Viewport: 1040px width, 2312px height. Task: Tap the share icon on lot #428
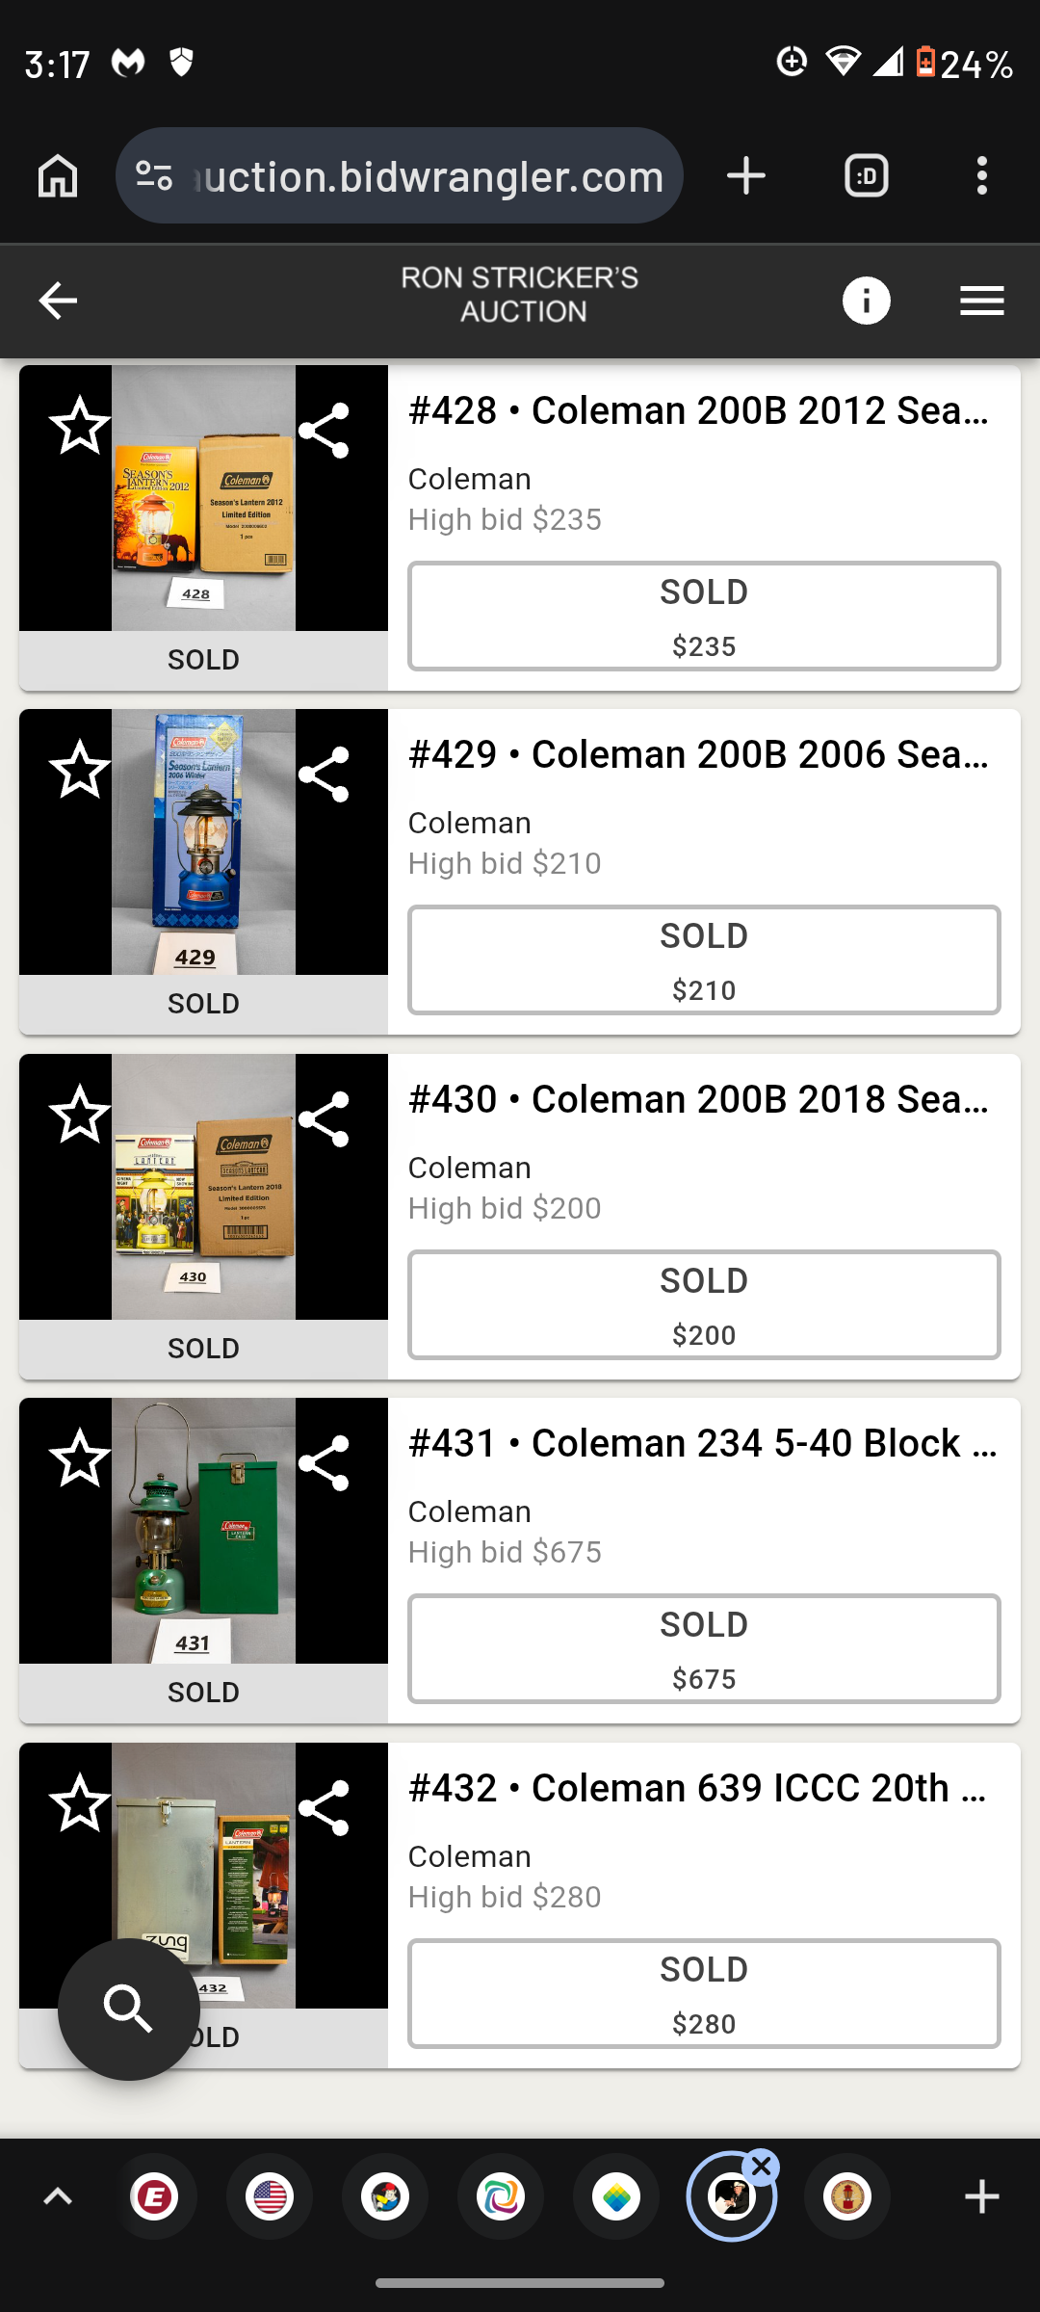pyautogui.click(x=324, y=431)
